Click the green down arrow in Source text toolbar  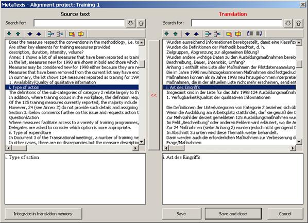pos(9,34)
